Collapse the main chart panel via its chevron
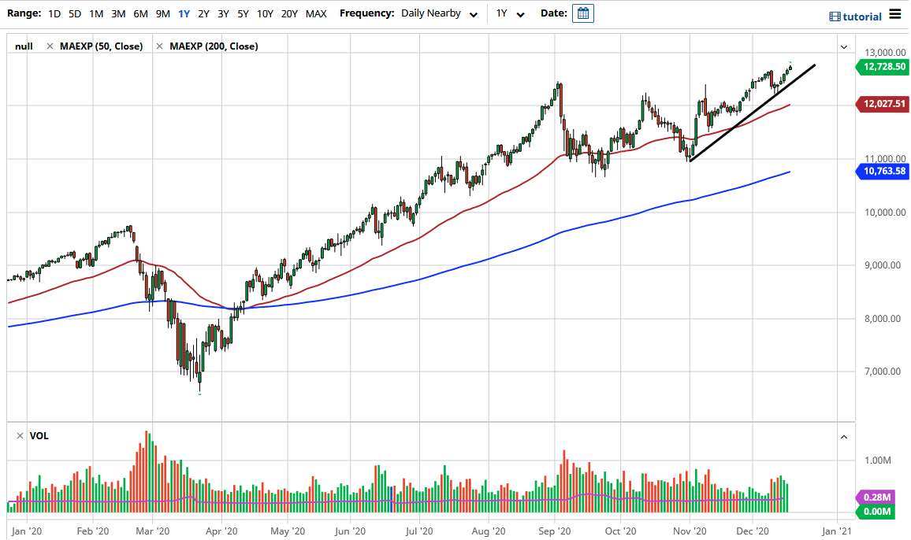 point(843,46)
